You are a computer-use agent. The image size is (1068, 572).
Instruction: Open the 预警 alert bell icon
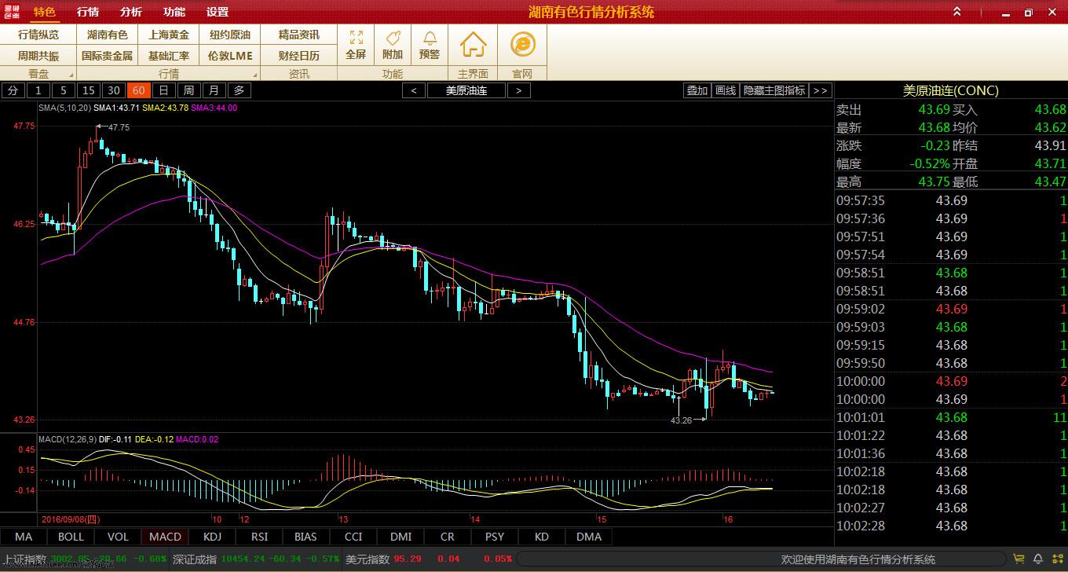pos(430,37)
